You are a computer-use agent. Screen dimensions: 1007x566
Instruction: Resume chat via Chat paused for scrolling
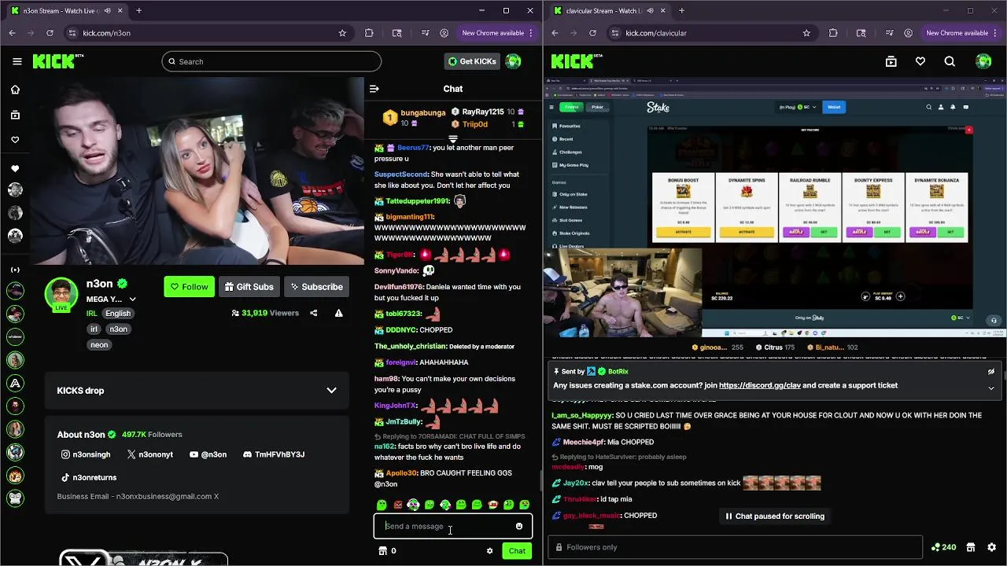775,516
